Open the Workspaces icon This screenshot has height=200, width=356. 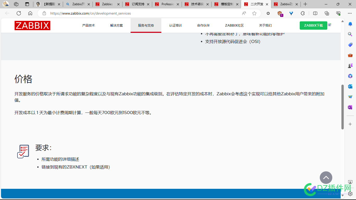(16, 4)
